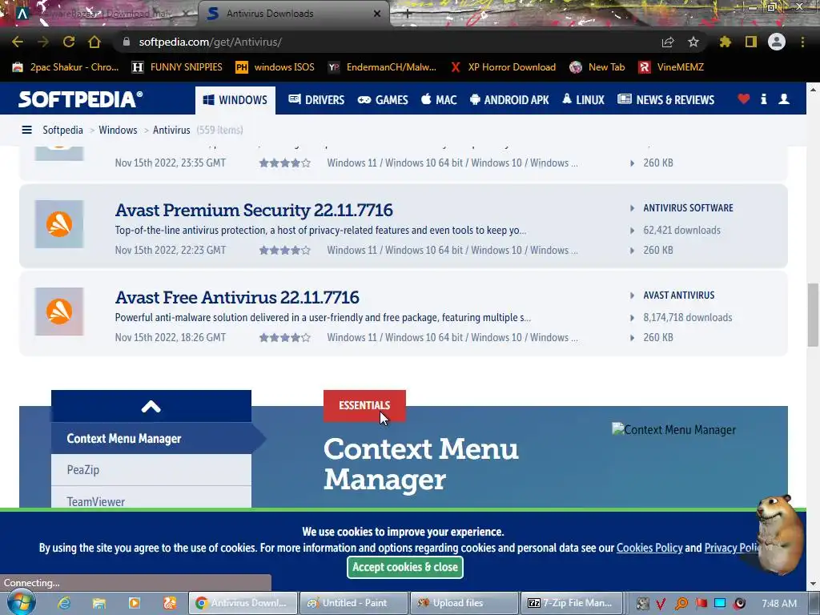Open the GAMES section
The width and height of the screenshot is (820, 615).
(383, 100)
